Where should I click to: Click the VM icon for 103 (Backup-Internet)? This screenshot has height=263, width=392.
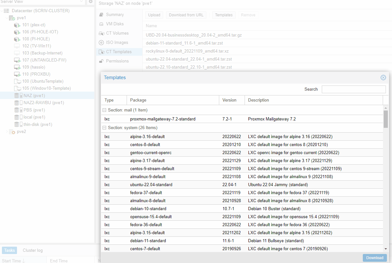tap(17, 53)
